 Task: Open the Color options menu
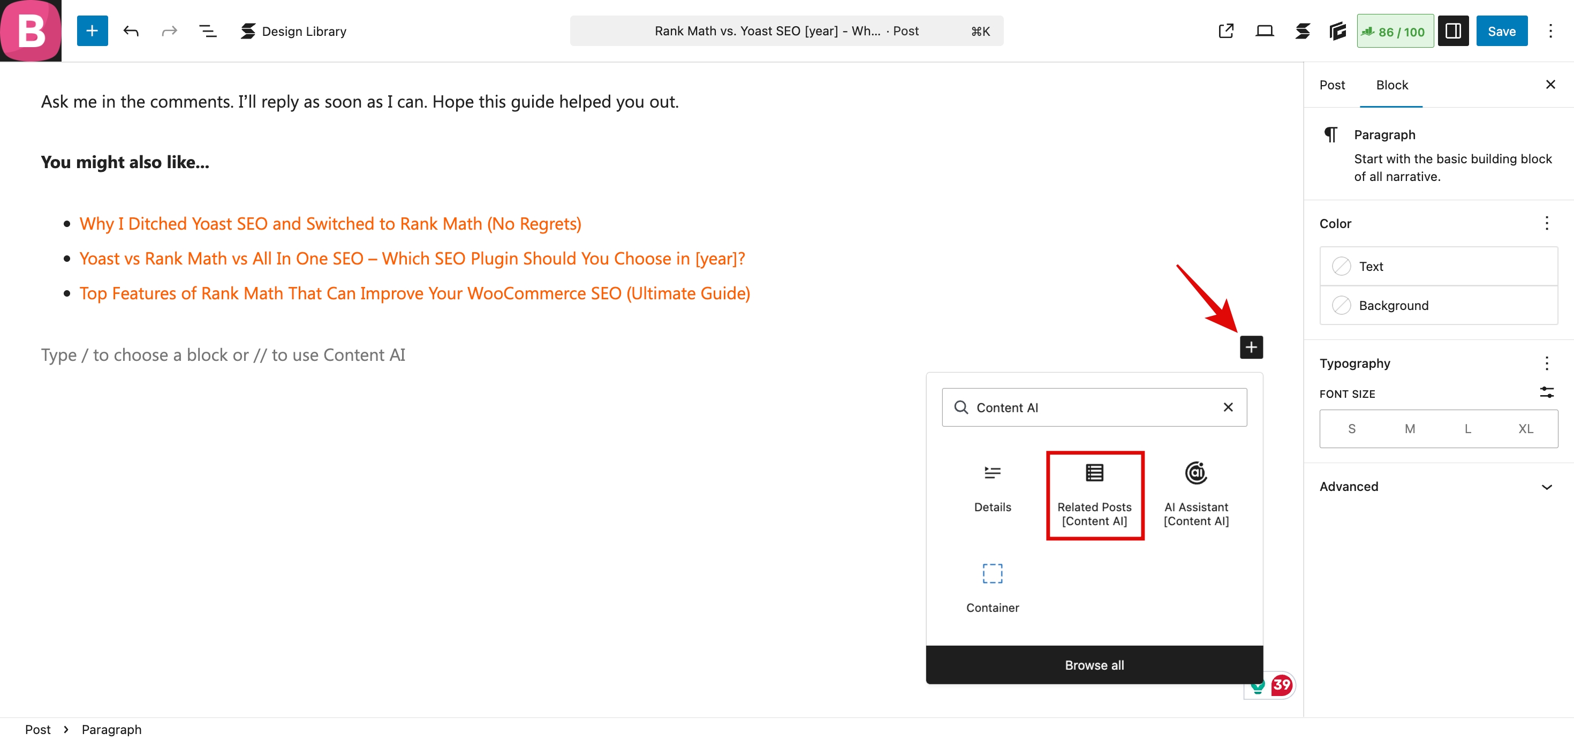point(1547,224)
